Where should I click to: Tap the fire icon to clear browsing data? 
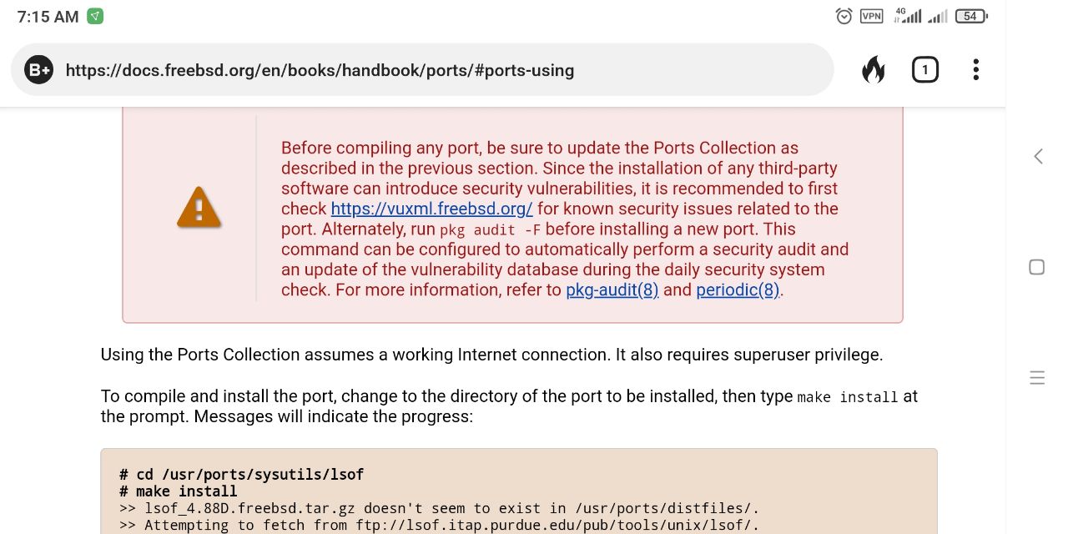(874, 70)
